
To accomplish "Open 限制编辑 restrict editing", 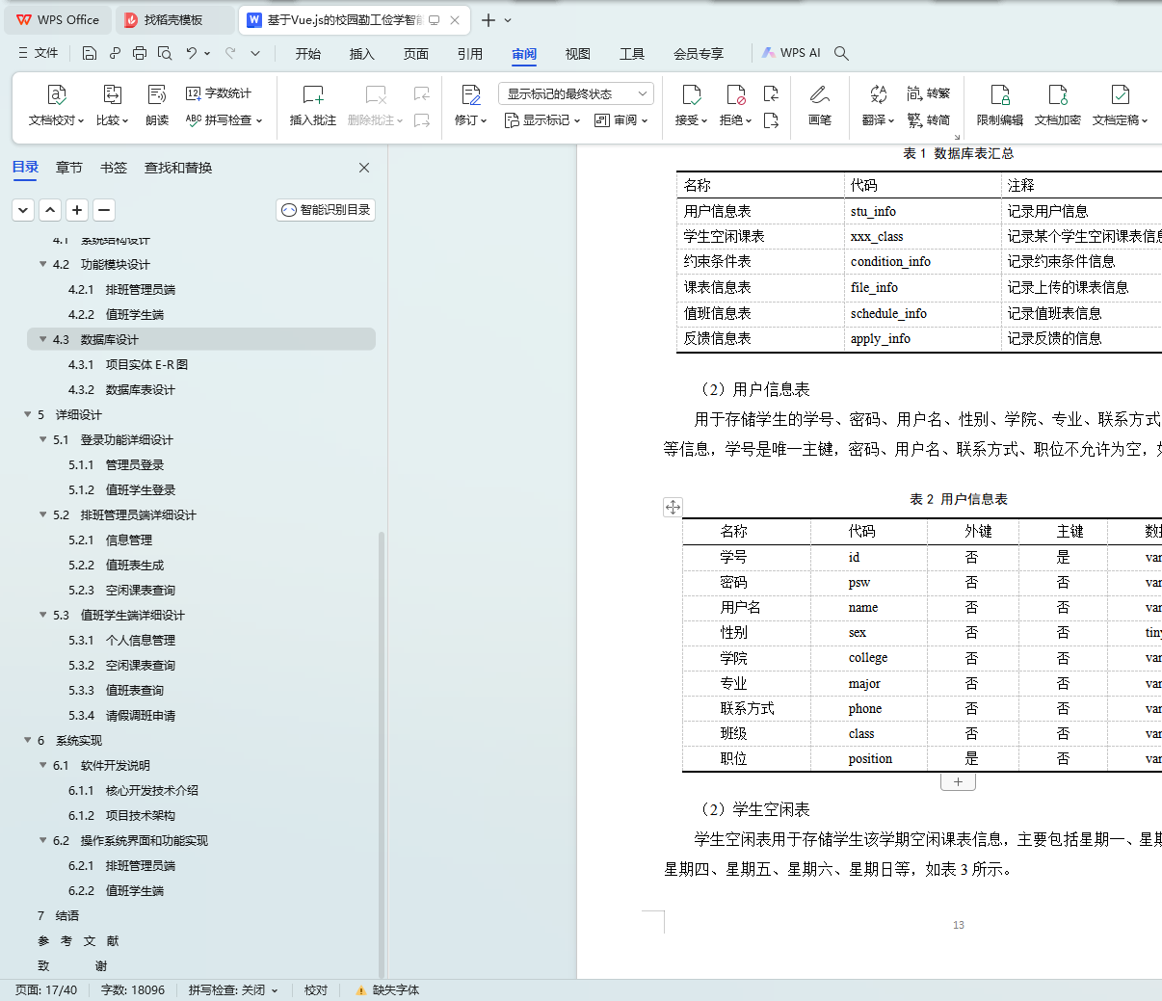I will coord(1000,105).
